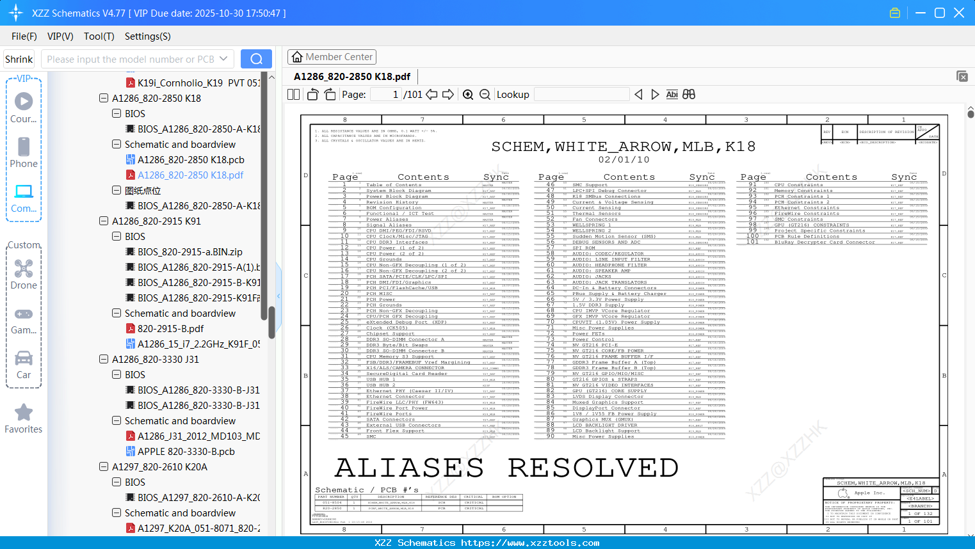Go to the previous page arrow
The image size is (975, 549).
(x=431, y=95)
